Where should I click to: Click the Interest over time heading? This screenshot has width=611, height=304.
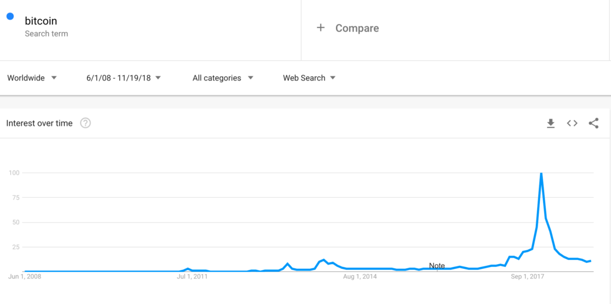pyautogui.click(x=39, y=123)
